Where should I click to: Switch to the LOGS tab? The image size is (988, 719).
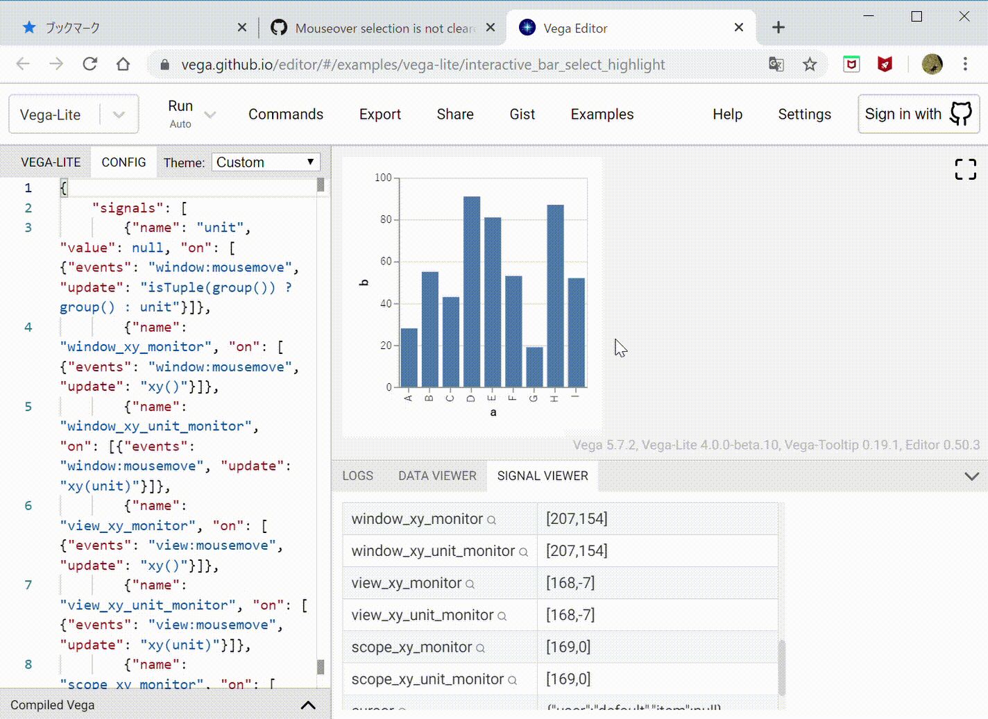[358, 476]
